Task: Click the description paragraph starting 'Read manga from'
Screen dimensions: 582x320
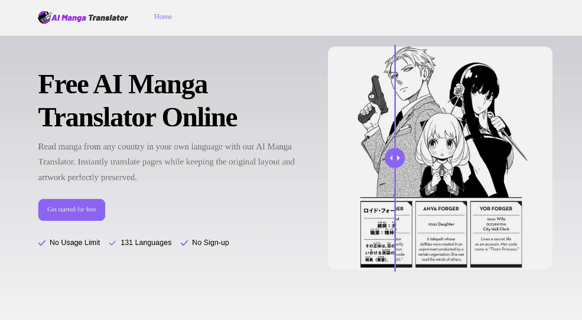Action: click(167, 162)
